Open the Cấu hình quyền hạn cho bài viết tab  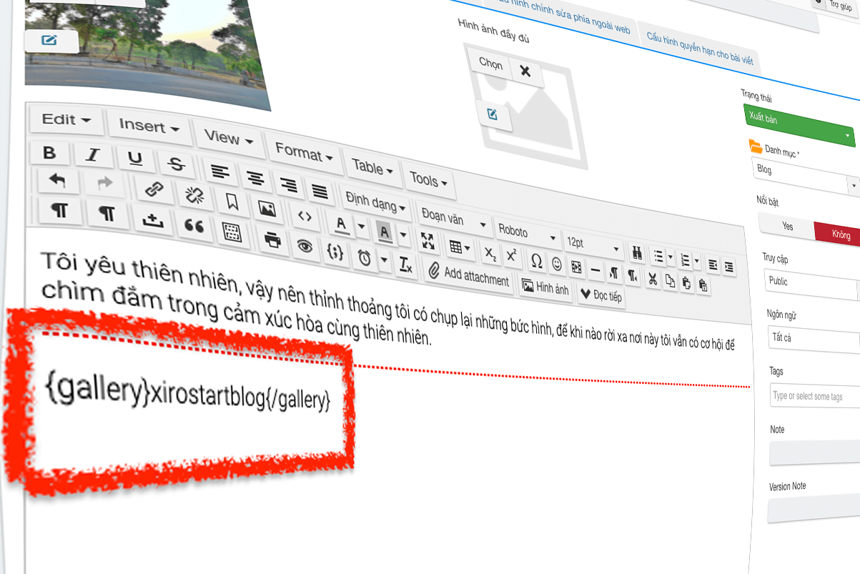pos(700,48)
